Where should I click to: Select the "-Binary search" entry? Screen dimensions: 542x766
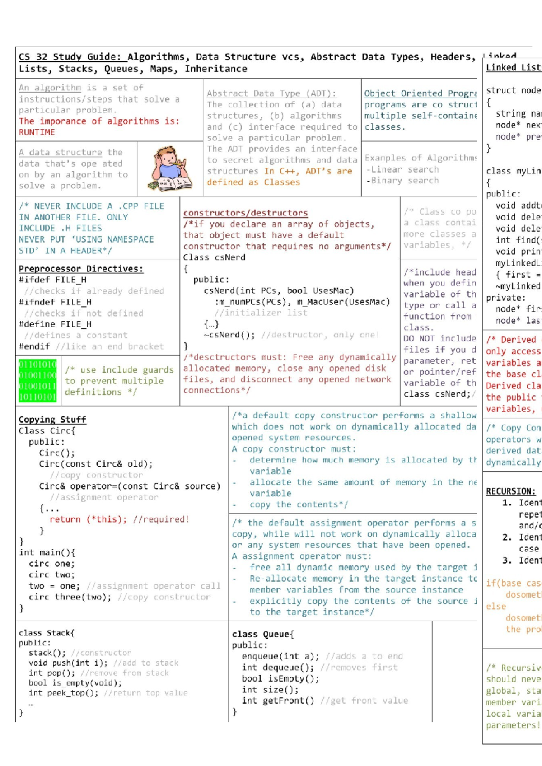click(x=402, y=181)
